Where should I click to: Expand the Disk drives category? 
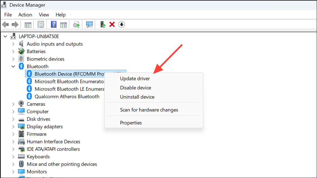[13, 119]
